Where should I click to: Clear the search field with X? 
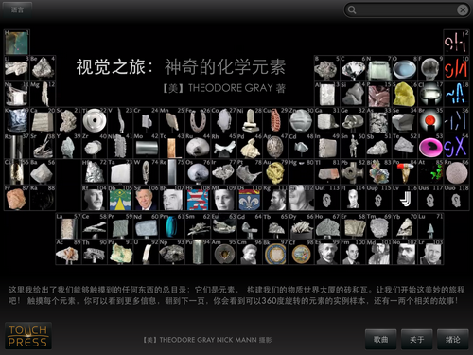pos(463,10)
